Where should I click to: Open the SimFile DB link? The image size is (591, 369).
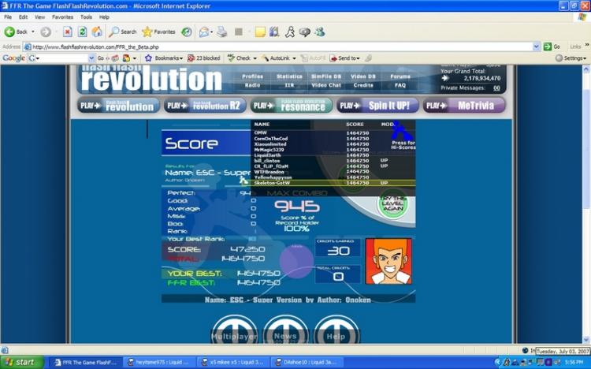[326, 76]
